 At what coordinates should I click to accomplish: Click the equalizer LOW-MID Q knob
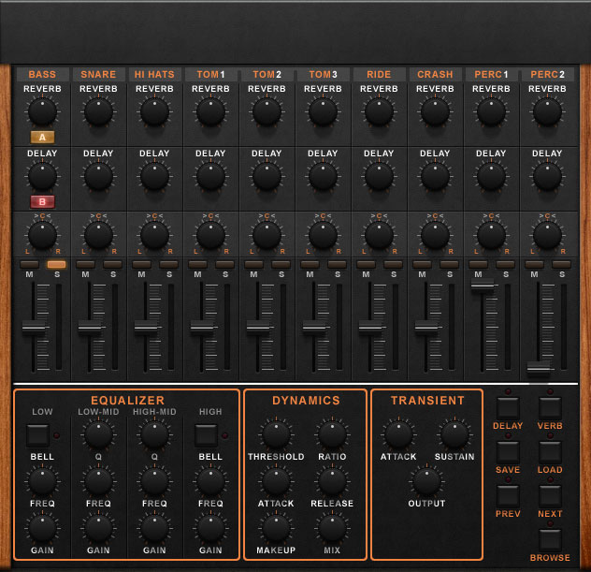(x=98, y=434)
